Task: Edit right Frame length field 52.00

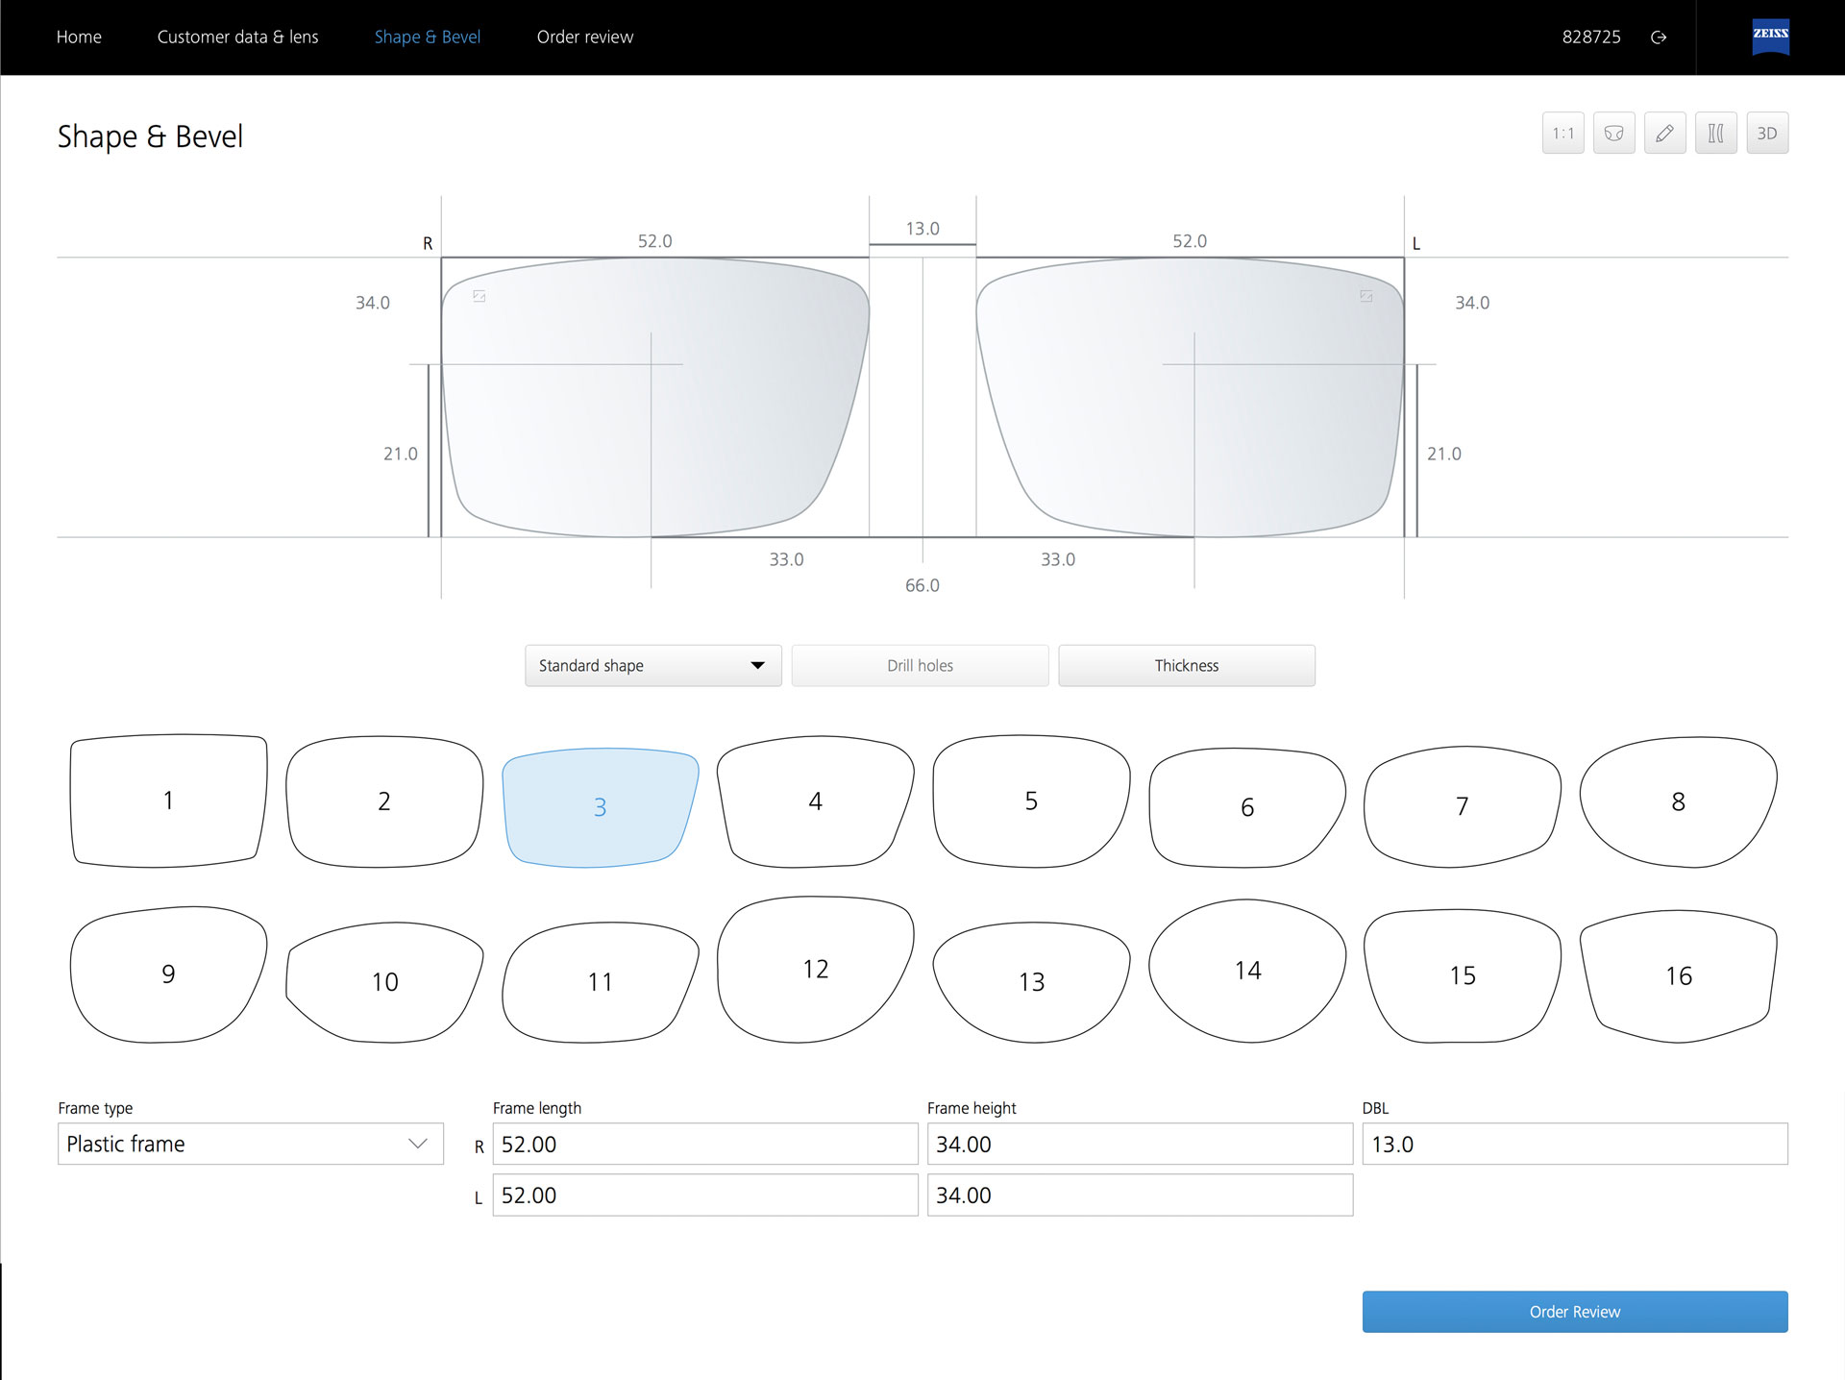Action: coord(705,1144)
